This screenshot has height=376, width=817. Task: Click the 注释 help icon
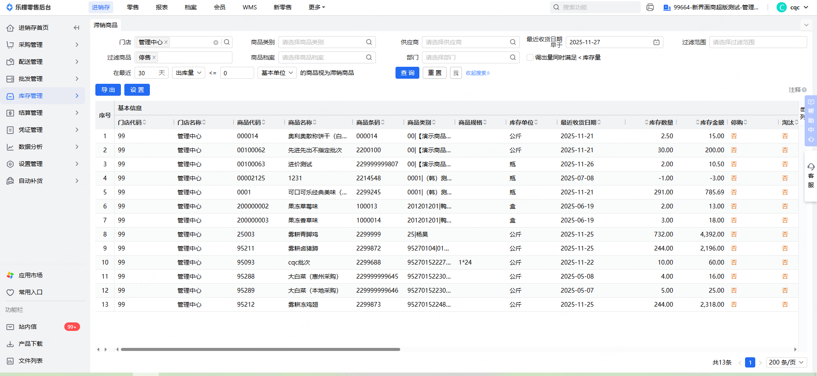804,90
